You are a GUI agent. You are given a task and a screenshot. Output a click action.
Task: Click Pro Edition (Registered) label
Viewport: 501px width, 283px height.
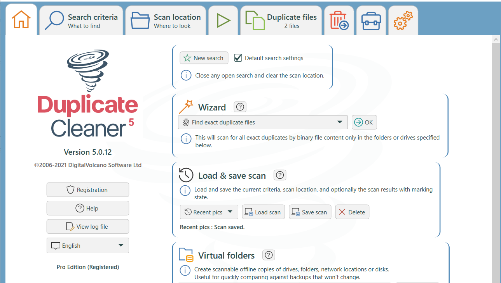88,267
